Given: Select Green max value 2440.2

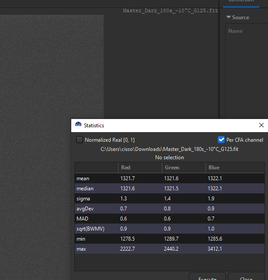Looking at the screenshot, I should click(171, 249).
